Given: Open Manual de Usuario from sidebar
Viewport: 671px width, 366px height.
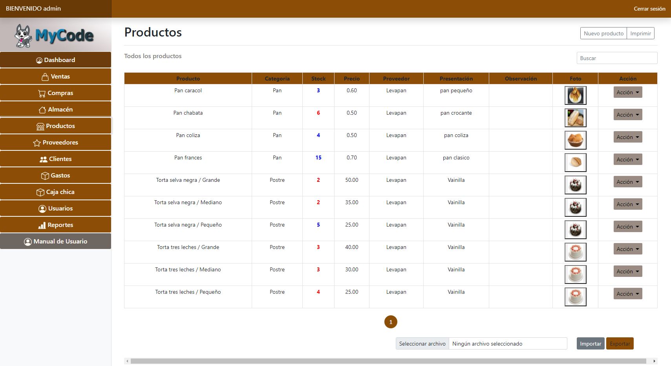Looking at the screenshot, I should [56, 242].
